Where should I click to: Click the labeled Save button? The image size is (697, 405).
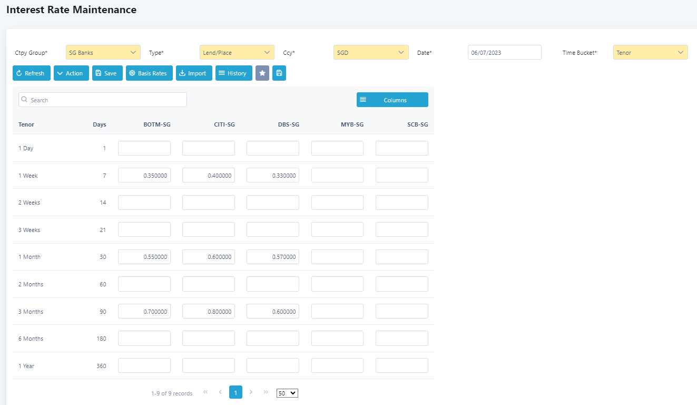(x=107, y=73)
